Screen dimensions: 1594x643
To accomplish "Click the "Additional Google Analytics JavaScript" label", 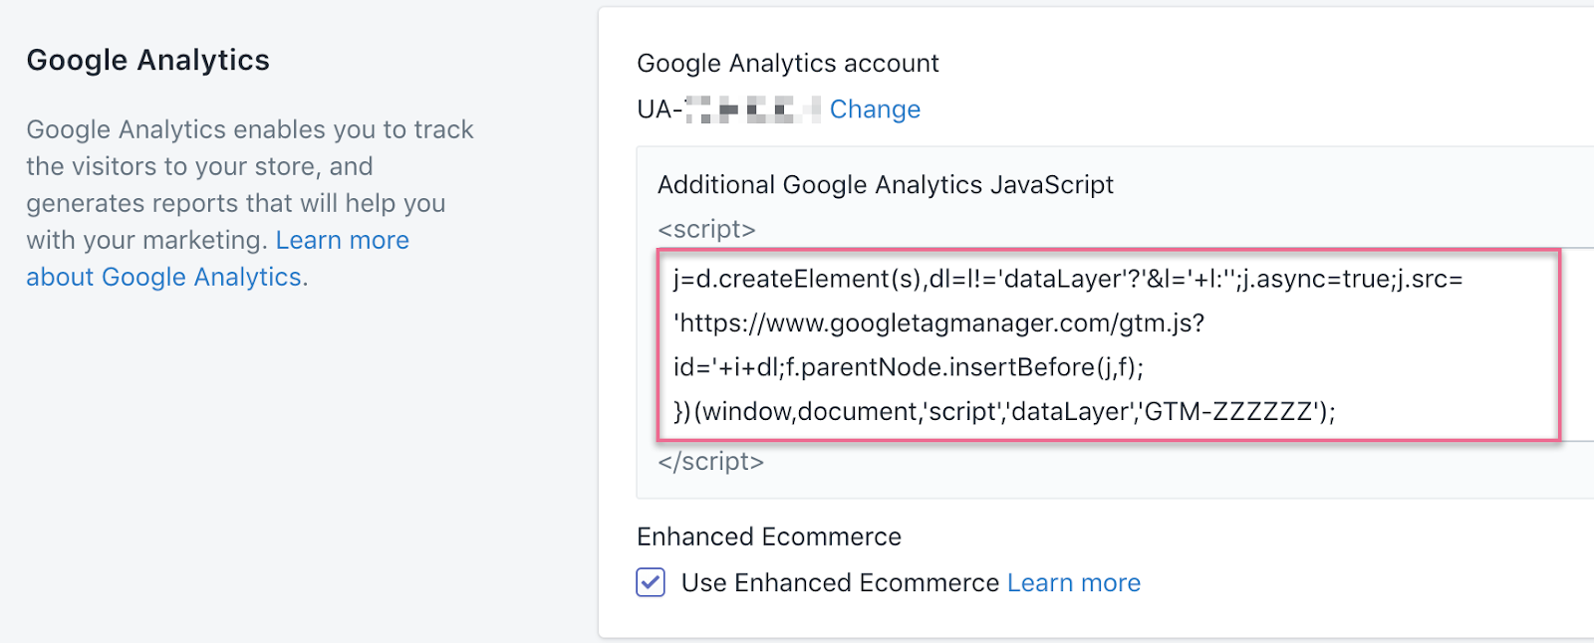I will pos(885,185).
